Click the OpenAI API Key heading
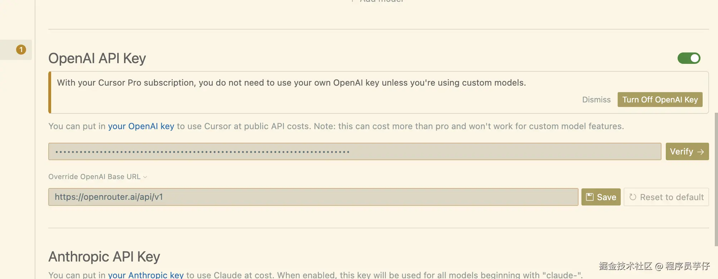 [97, 58]
